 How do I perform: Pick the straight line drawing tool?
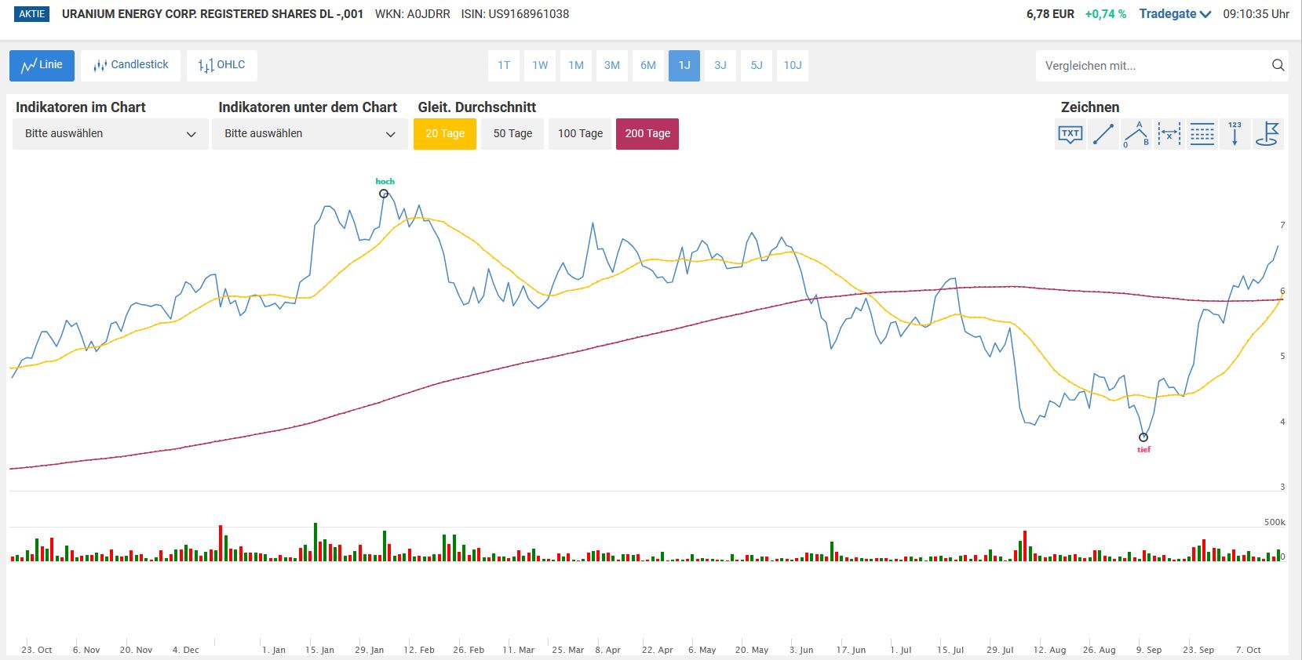coord(1103,134)
